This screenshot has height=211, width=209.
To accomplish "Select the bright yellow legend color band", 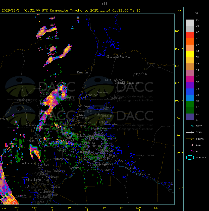I will 190,54.
